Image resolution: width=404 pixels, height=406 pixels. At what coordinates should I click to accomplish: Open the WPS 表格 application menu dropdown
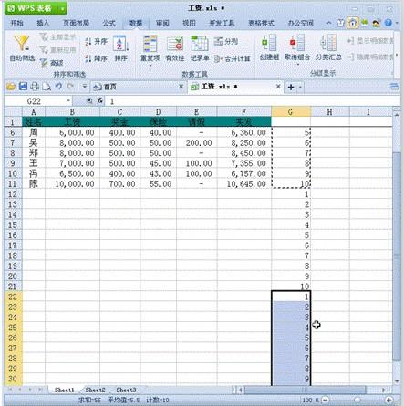click(62, 8)
